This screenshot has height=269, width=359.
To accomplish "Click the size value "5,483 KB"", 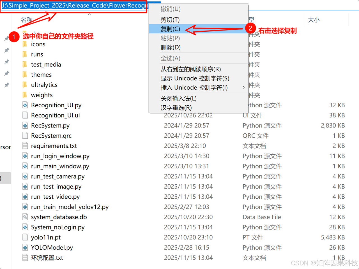I will [x=333, y=237].
